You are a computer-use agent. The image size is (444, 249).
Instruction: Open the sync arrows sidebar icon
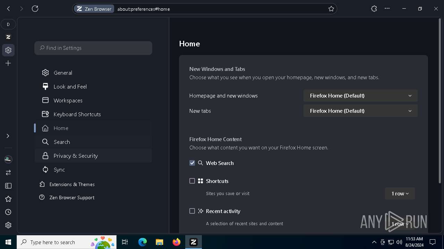click(x=8, y=172)
